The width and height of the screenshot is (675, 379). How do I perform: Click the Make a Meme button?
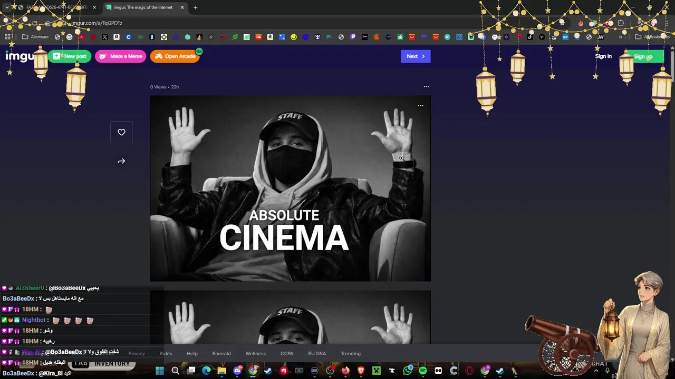click(x=121, y=56)
